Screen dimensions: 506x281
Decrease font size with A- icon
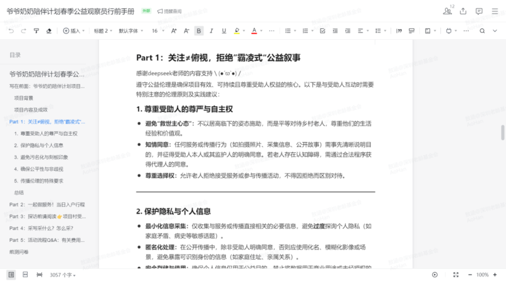[186, 31]
